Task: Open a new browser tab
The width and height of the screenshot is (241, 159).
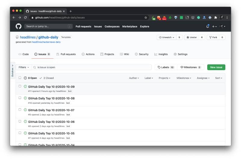Action: [70, 11]
